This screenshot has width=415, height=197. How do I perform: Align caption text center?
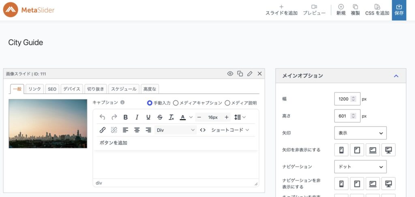[x=137, y=130]
